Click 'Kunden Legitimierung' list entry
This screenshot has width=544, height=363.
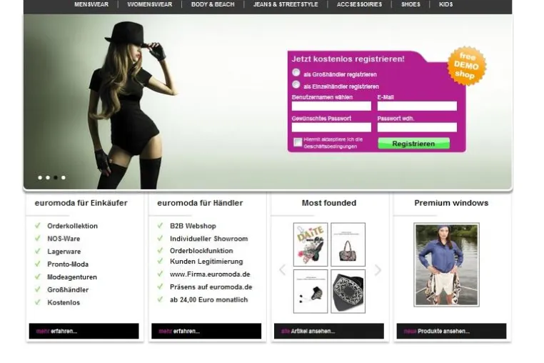point(206,262)
